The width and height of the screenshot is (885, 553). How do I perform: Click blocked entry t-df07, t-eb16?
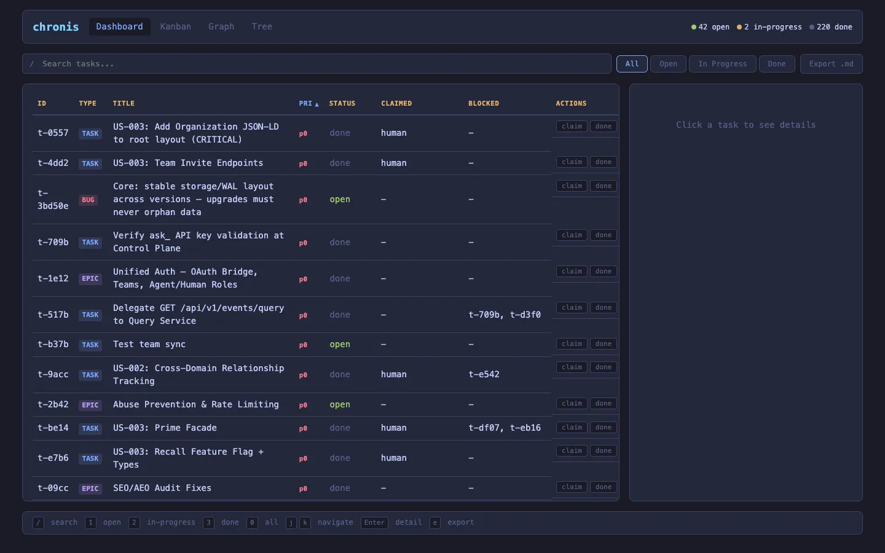(505, 428)
